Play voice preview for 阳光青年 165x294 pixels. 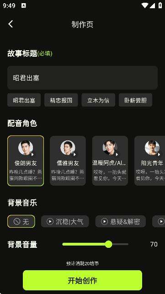[x=159, y=155]
